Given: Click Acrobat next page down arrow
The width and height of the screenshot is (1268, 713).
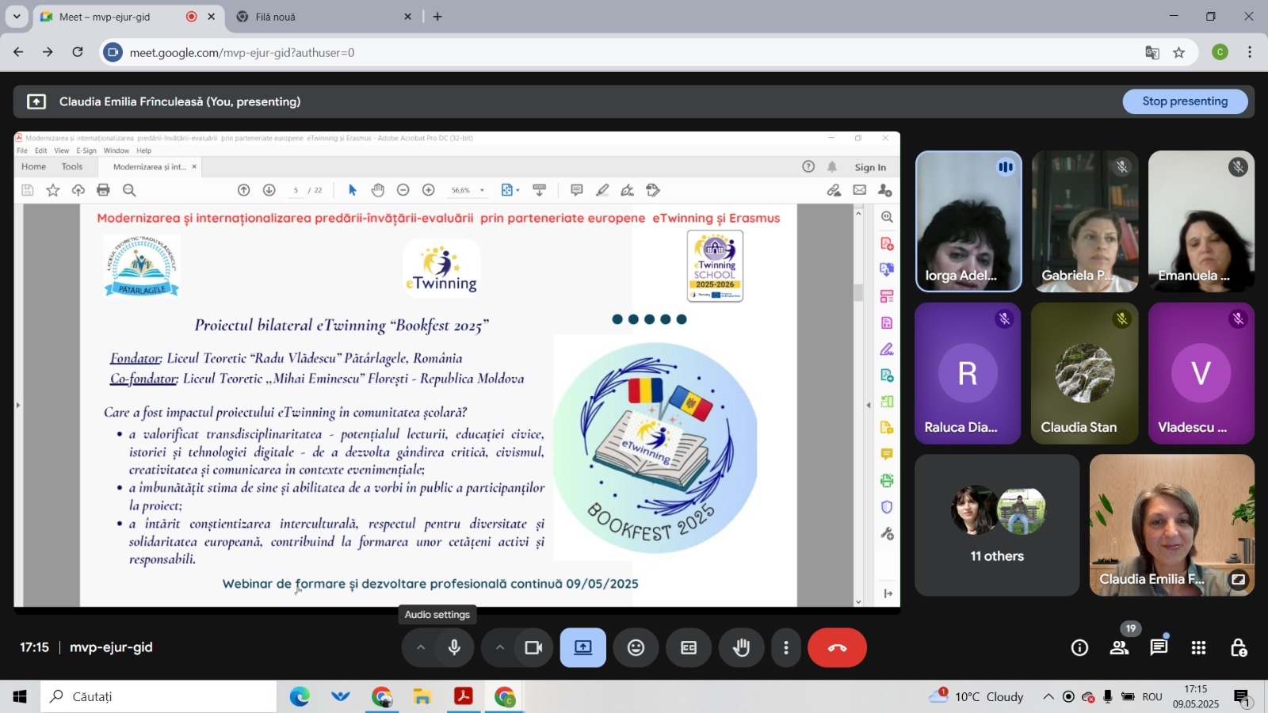Looking at the screenshot, I should (269, 190).
